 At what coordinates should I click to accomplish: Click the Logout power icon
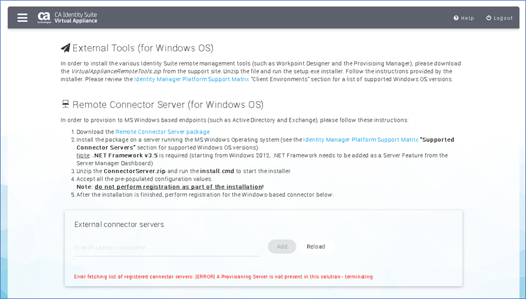(489, 18)
